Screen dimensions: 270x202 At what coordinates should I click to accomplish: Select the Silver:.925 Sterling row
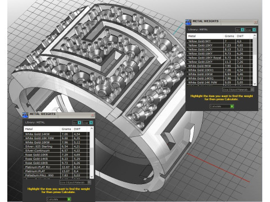(x=57, y=146)
